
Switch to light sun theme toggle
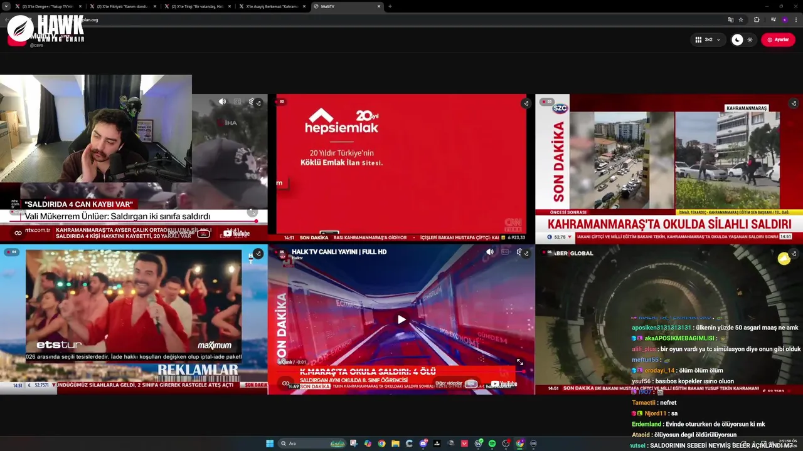(x=750, y=39)
